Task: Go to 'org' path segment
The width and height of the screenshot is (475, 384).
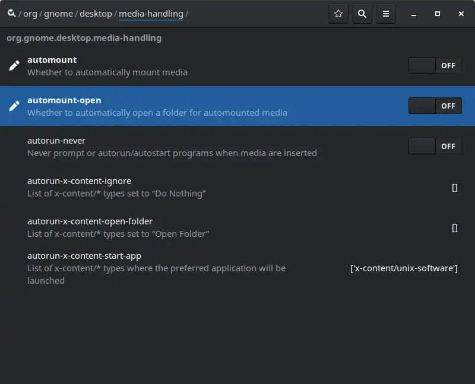Action: 30,14
